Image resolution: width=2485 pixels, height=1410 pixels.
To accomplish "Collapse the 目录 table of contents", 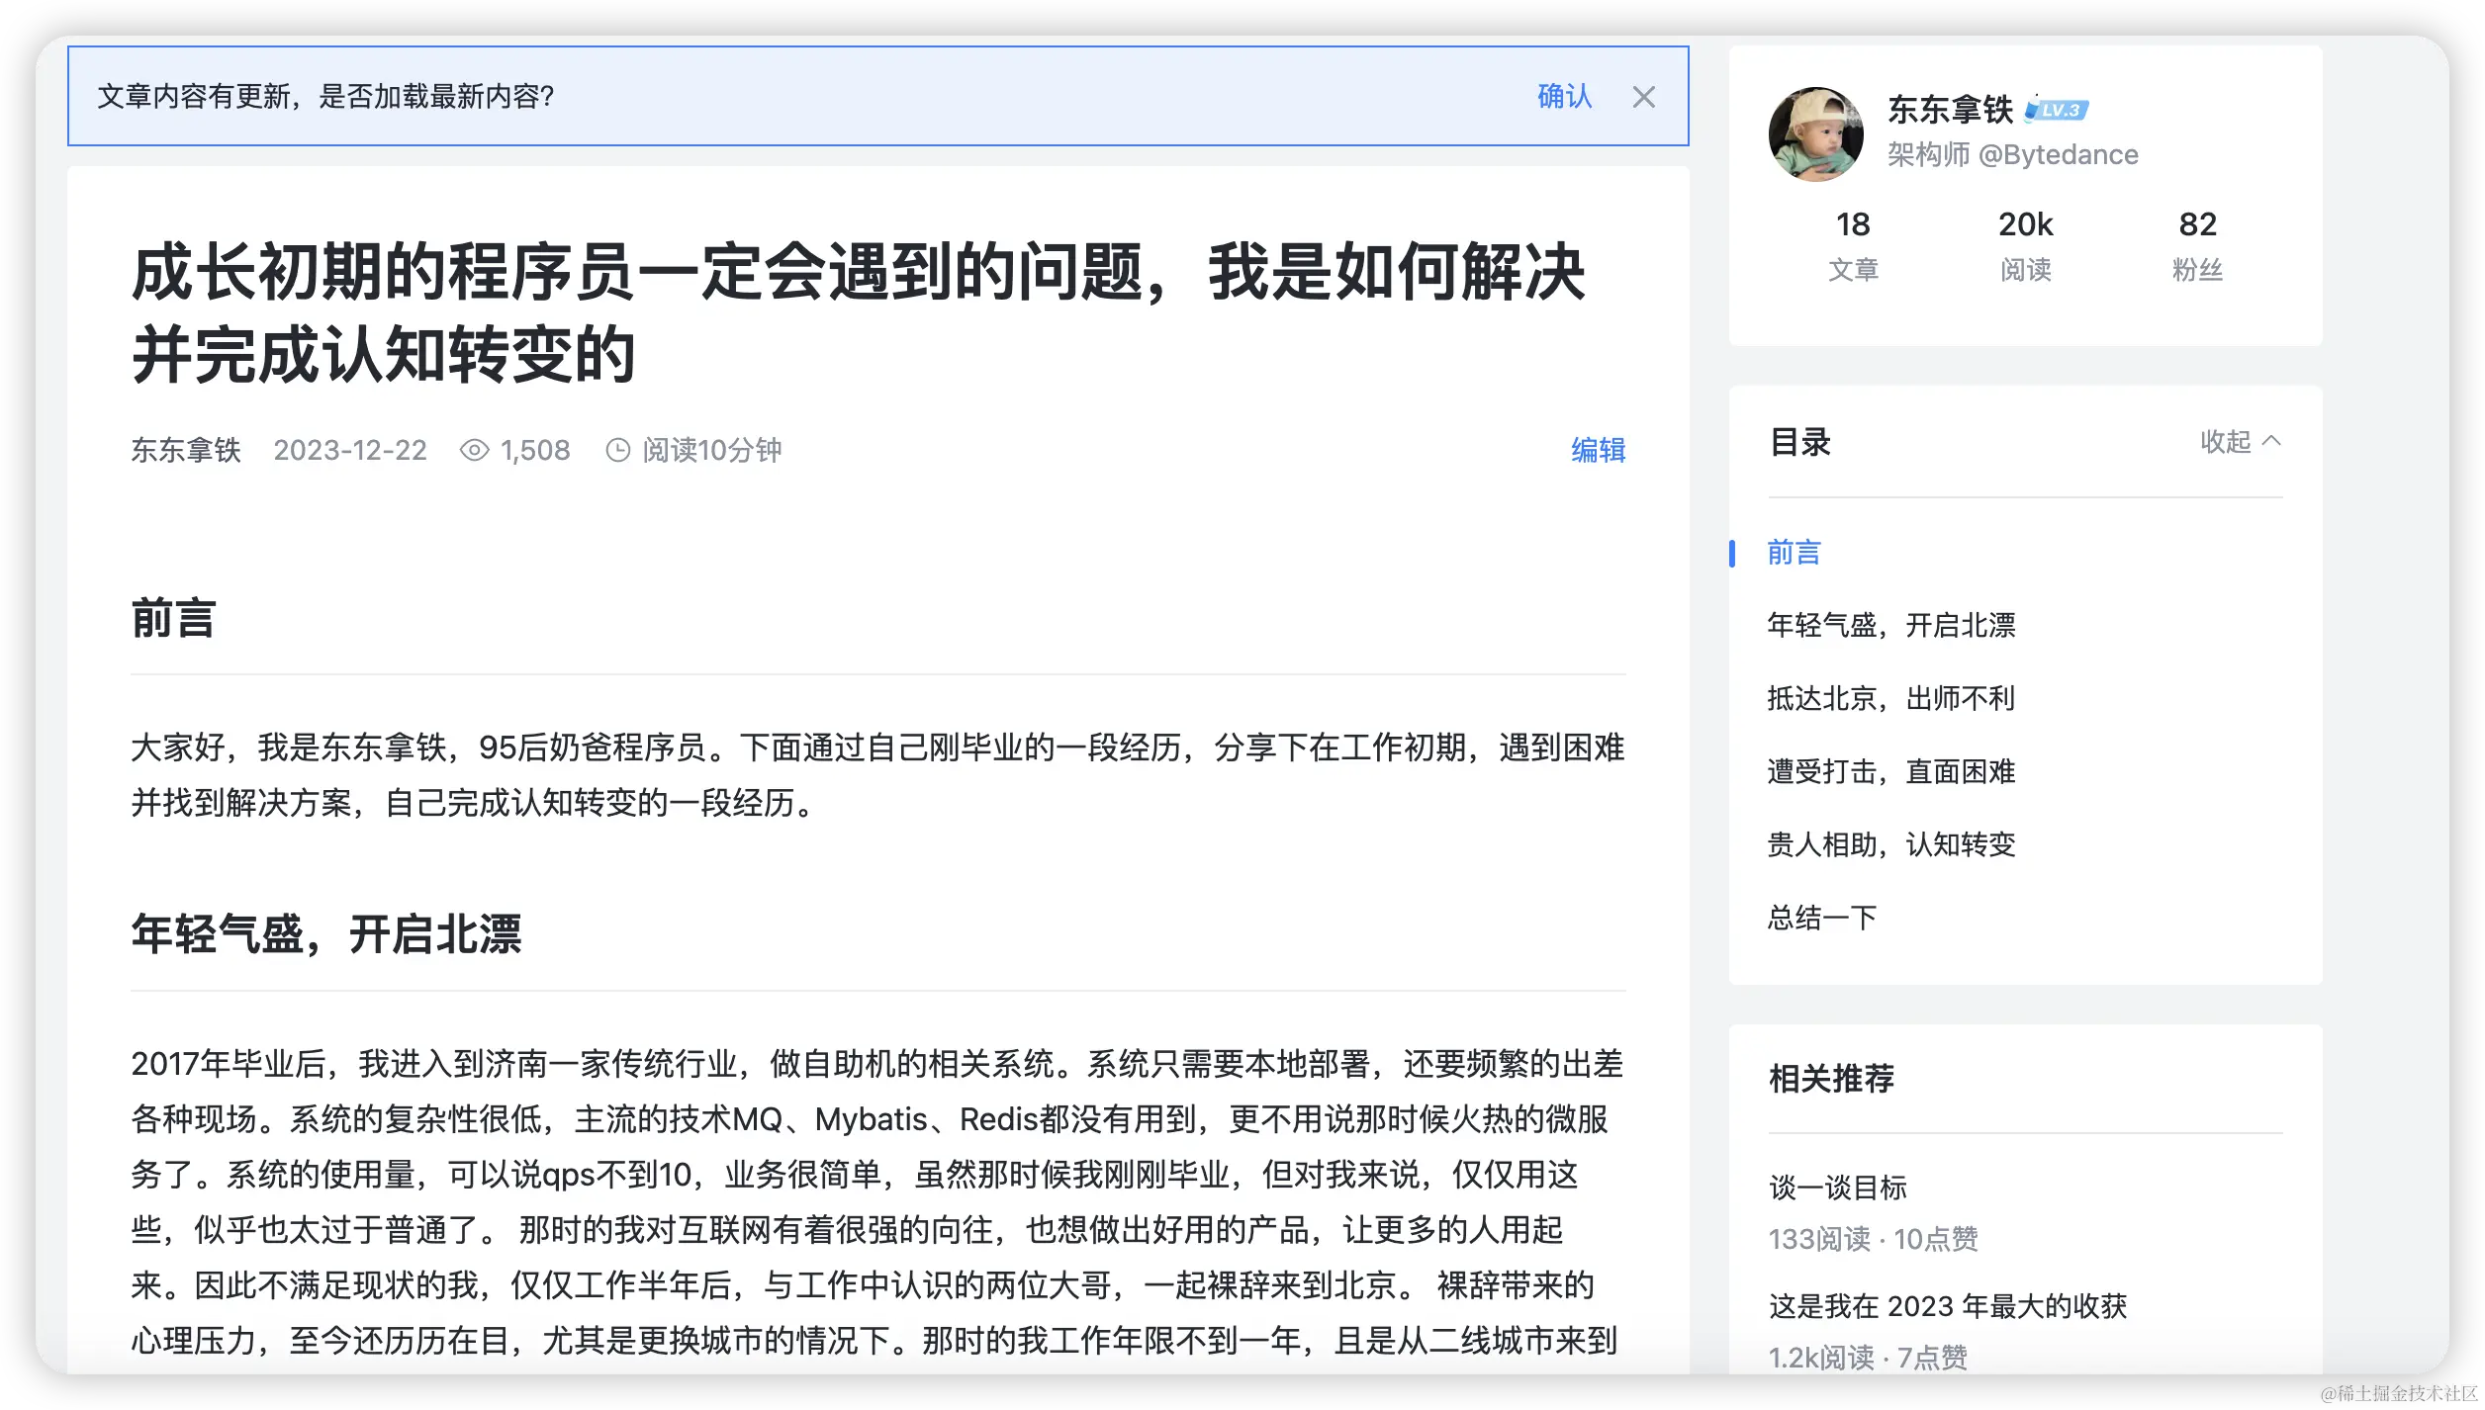I will (2226, 442).
